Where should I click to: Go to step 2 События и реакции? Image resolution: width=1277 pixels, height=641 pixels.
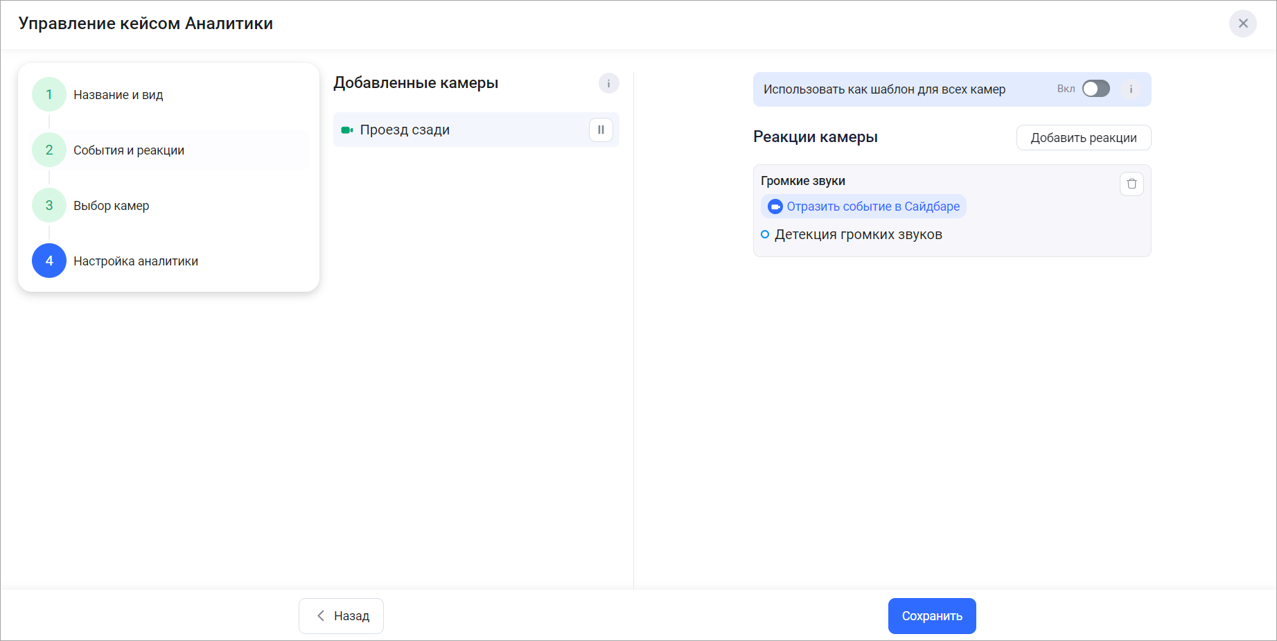[170, 150]
